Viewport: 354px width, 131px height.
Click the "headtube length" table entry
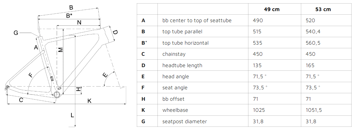(182, 65)
